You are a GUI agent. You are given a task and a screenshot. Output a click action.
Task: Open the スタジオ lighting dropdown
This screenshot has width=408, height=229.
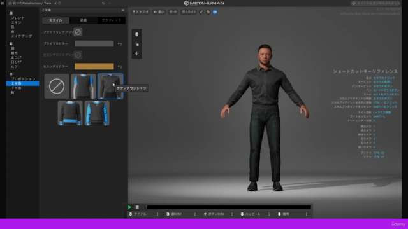tap(140, 12)
